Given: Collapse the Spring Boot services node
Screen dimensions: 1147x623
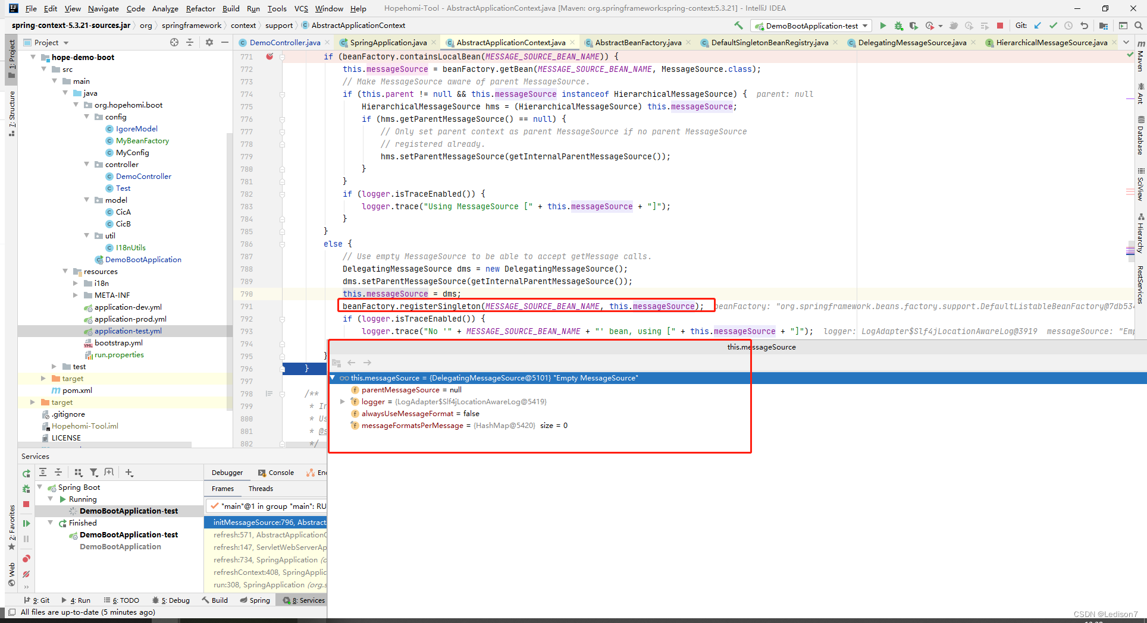Looking at the screenshot, I should 40,487.
